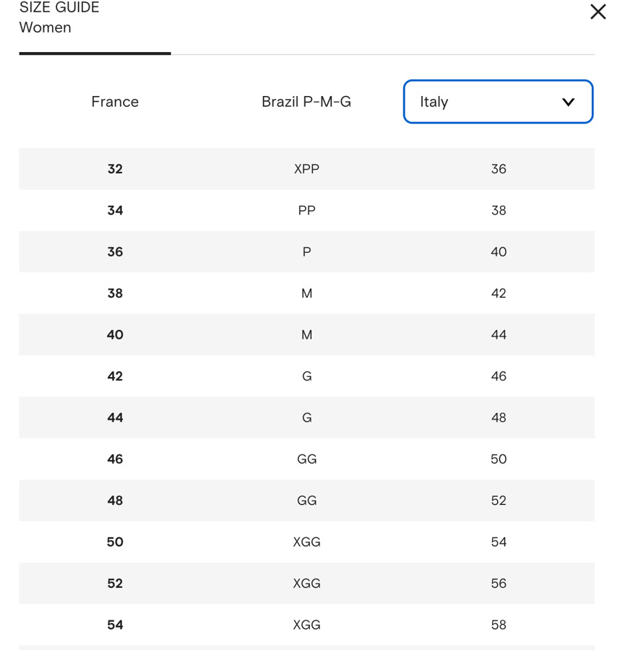Select the Women tab
620x650 pixels.
pos(45,27)
